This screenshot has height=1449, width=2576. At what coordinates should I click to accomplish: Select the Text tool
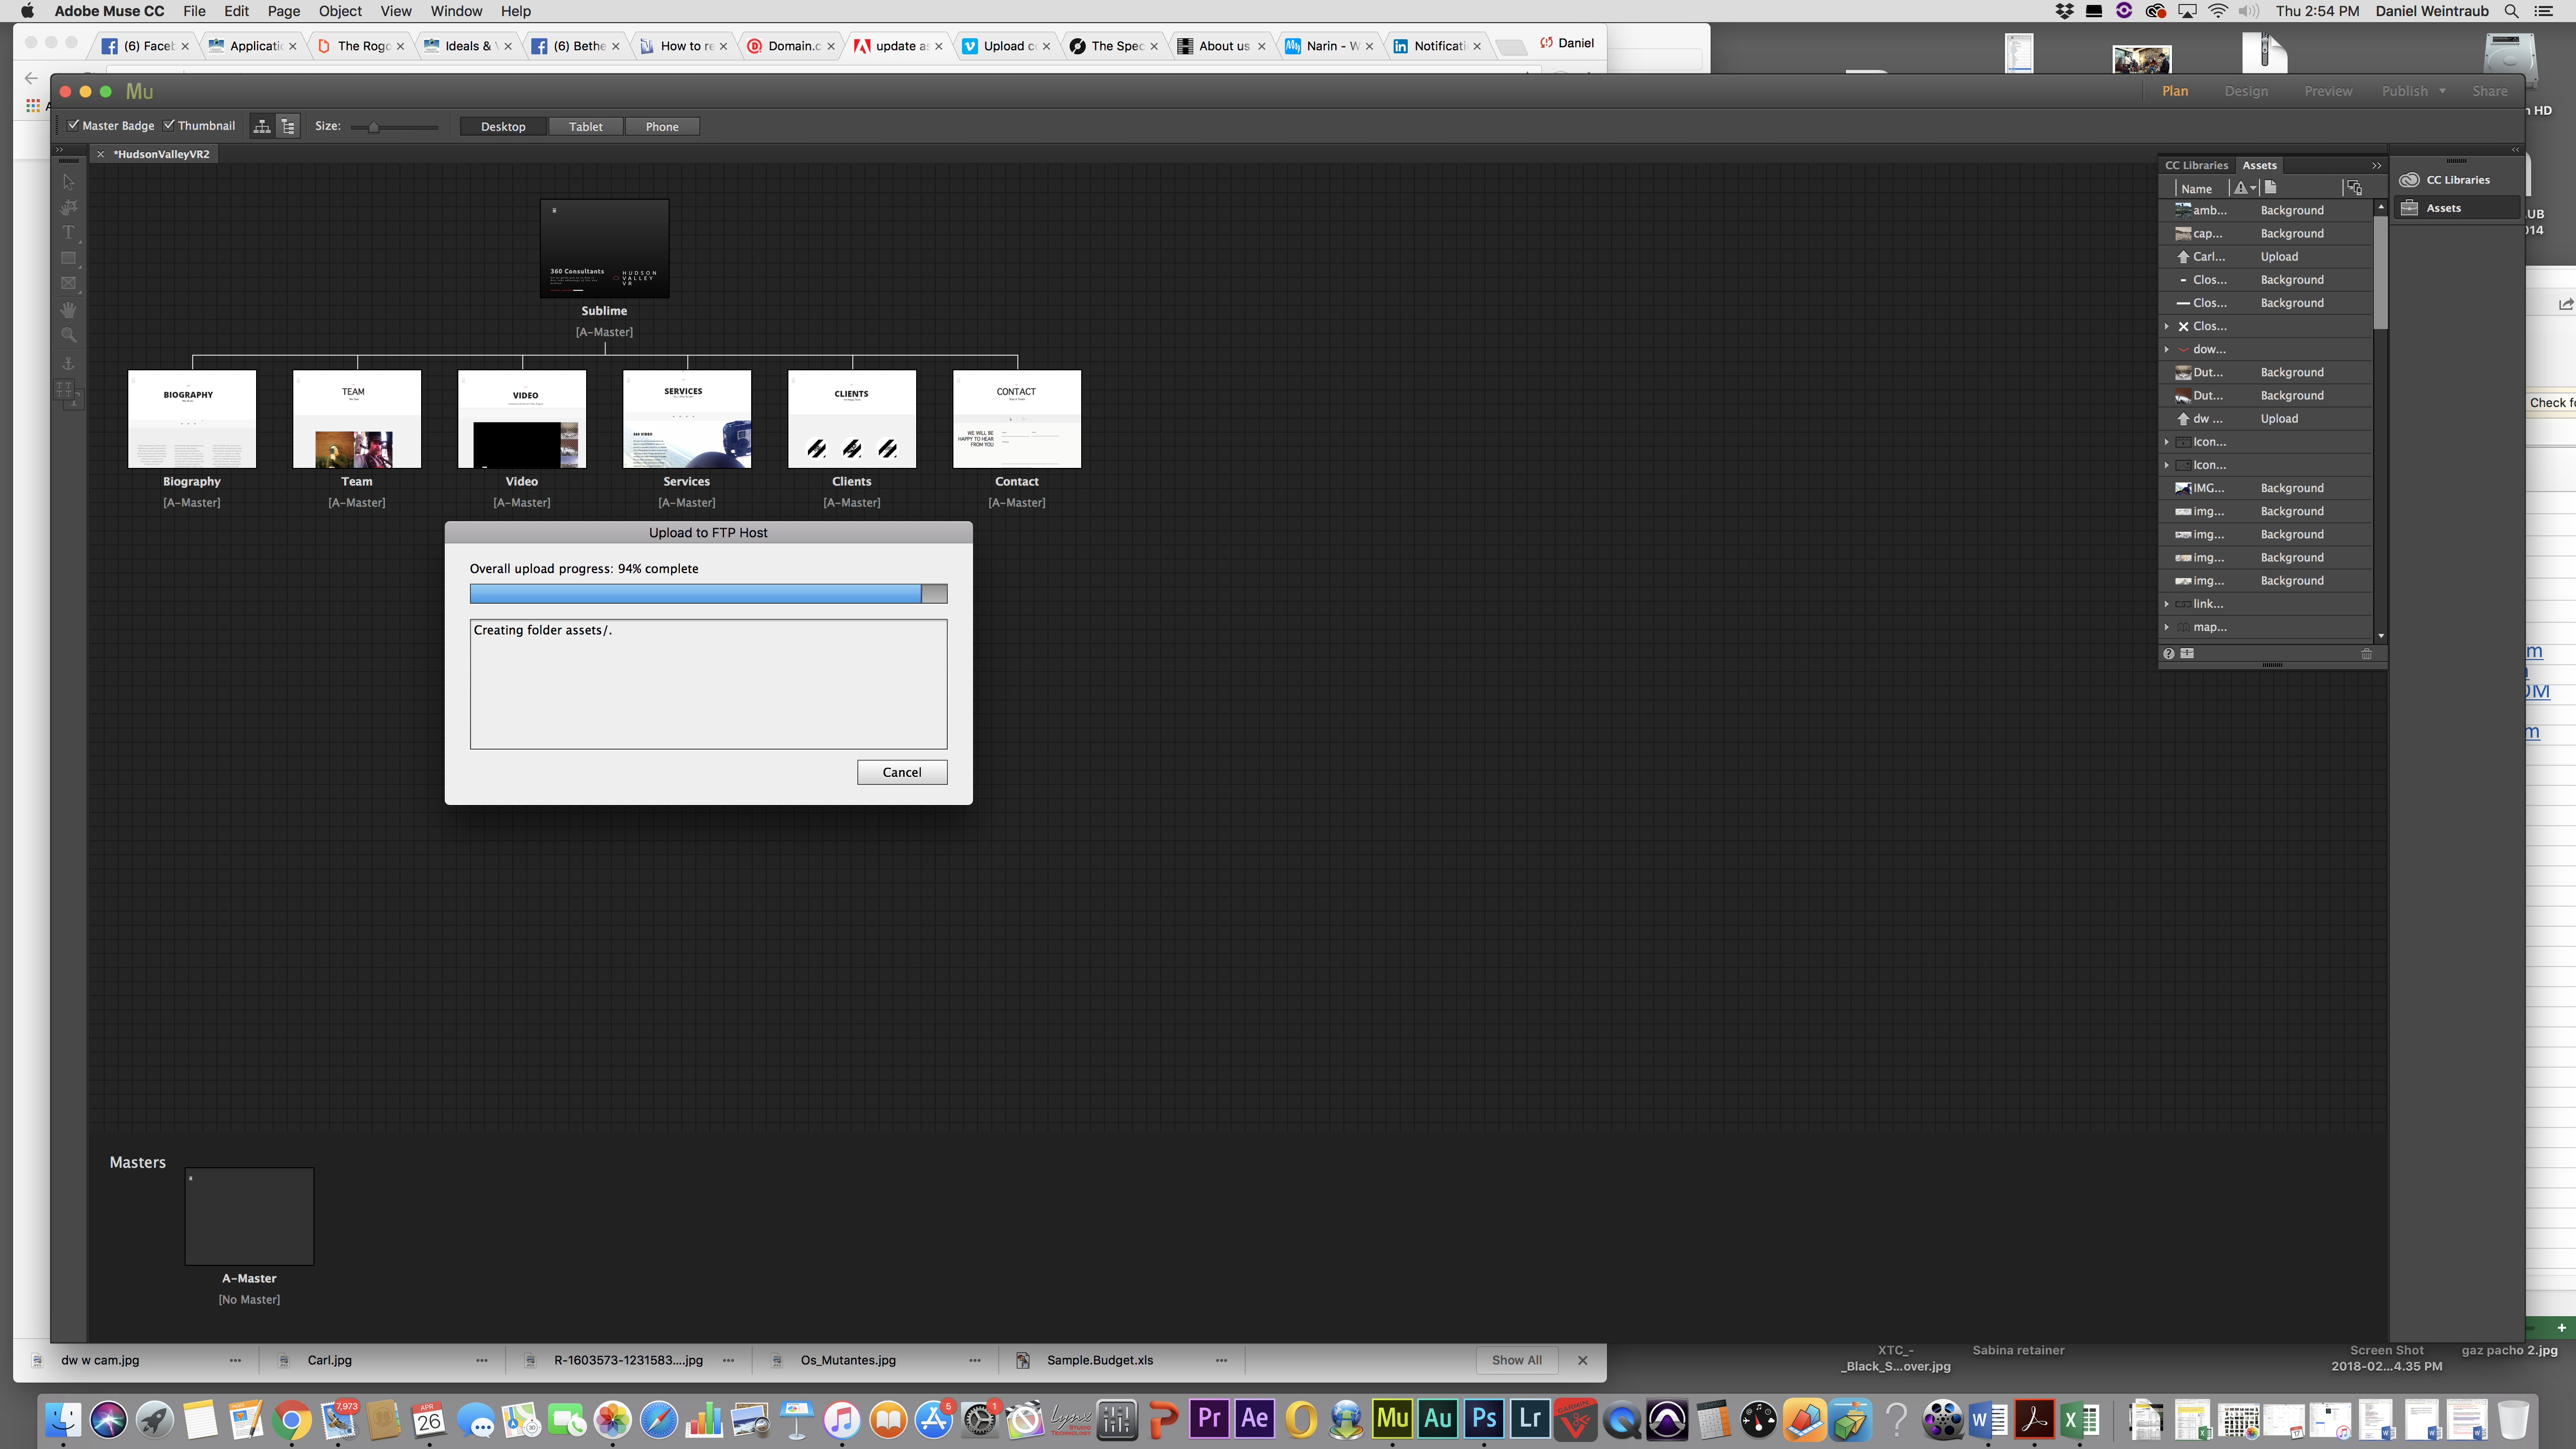pyautogui.click(x=68, y=232)
